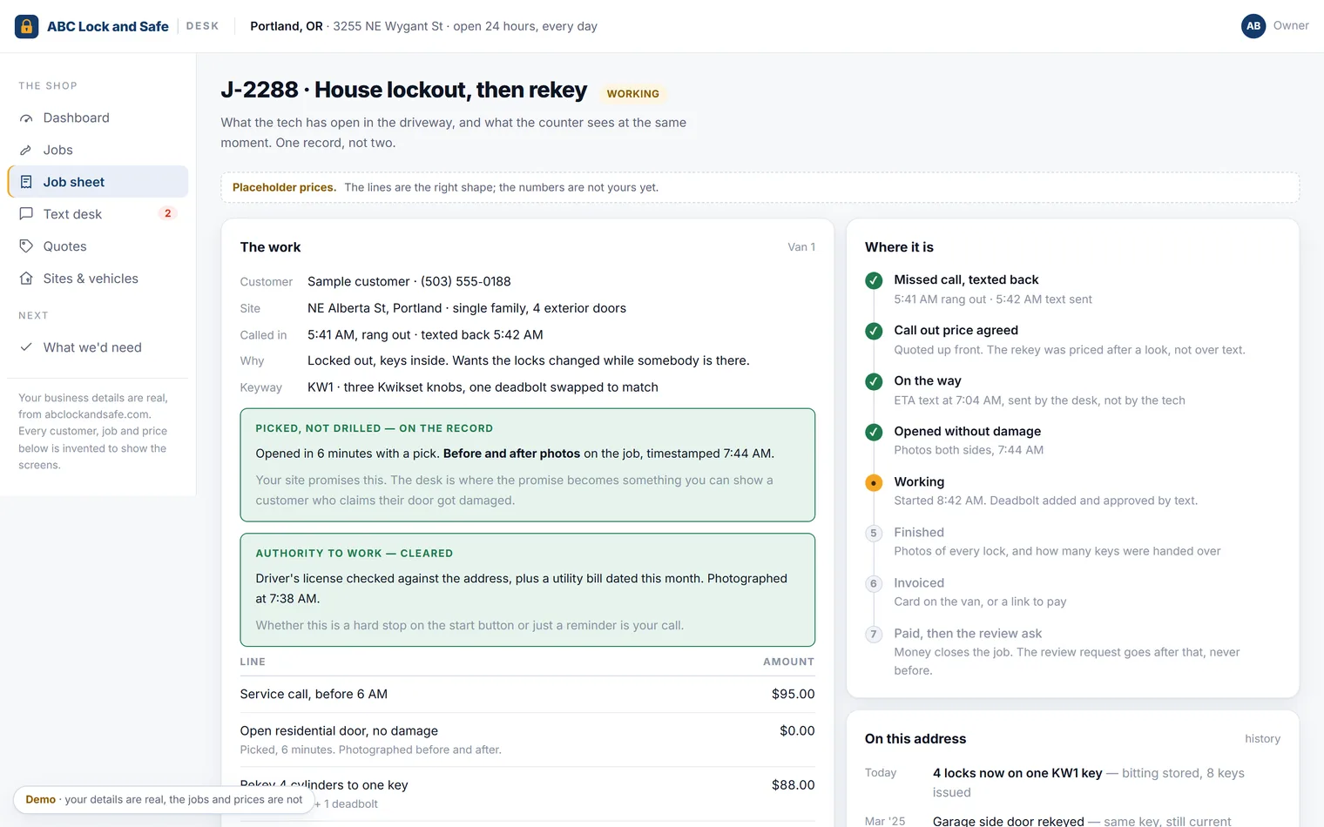Viewport: 1324px width, 827px height.
Task: Click the AMOUNT column header
Action: pyautogui.click(x=789, y=662)
